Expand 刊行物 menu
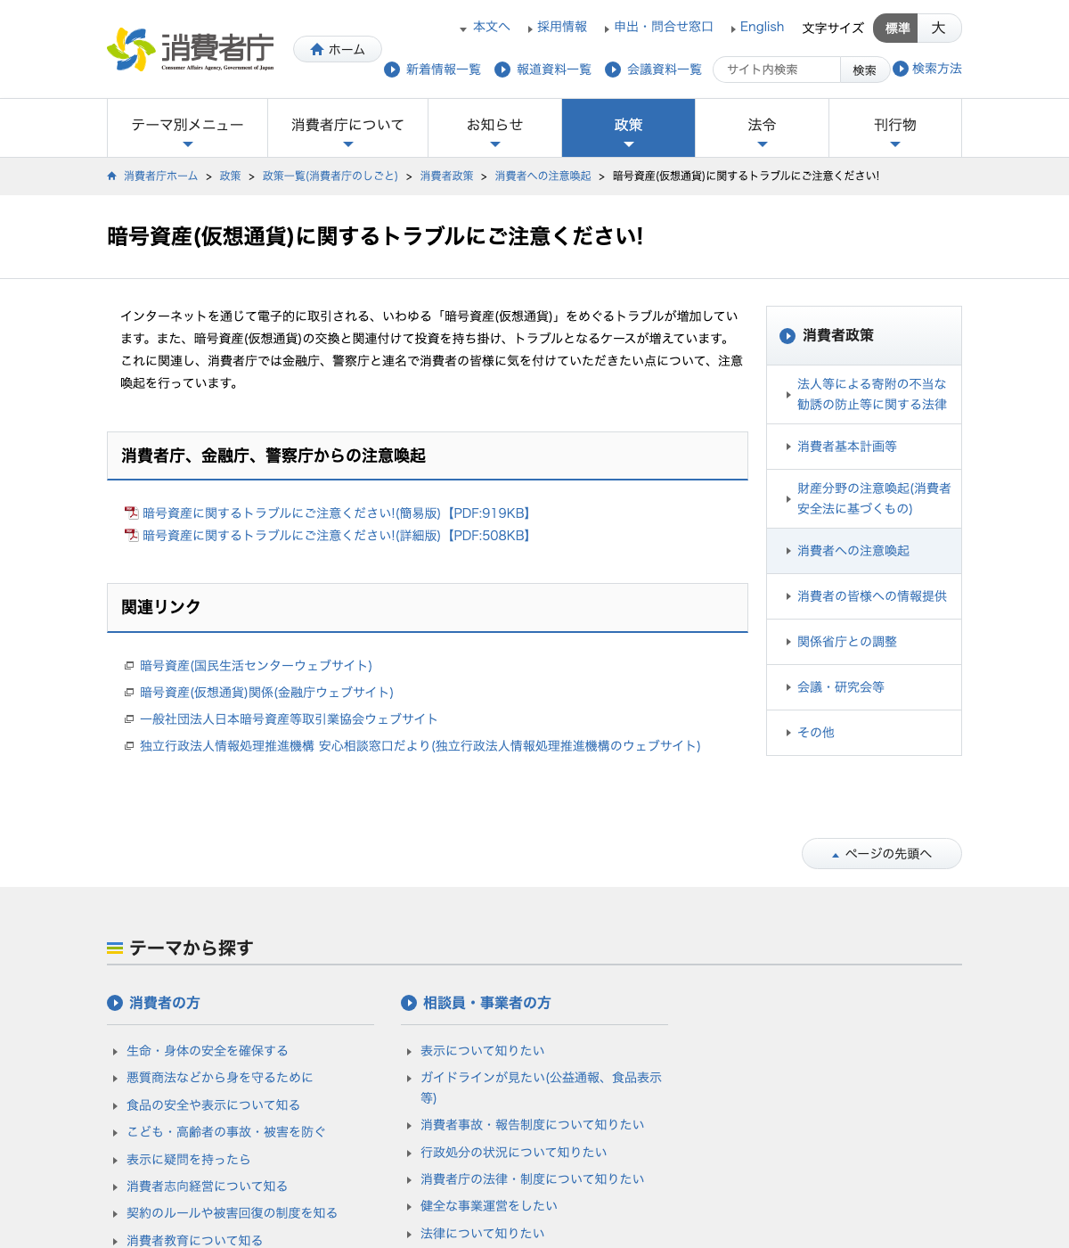This screenshot has width=1069, height=1248. (x=895, y=128)
